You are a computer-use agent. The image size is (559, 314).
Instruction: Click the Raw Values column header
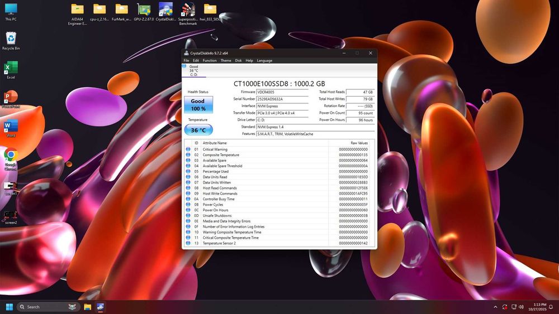[x=349, y=143]
